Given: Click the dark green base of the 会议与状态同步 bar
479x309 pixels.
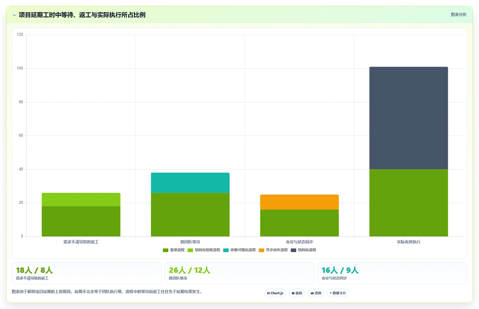Looking at the screenshot, I should click(x=299, y=223).
